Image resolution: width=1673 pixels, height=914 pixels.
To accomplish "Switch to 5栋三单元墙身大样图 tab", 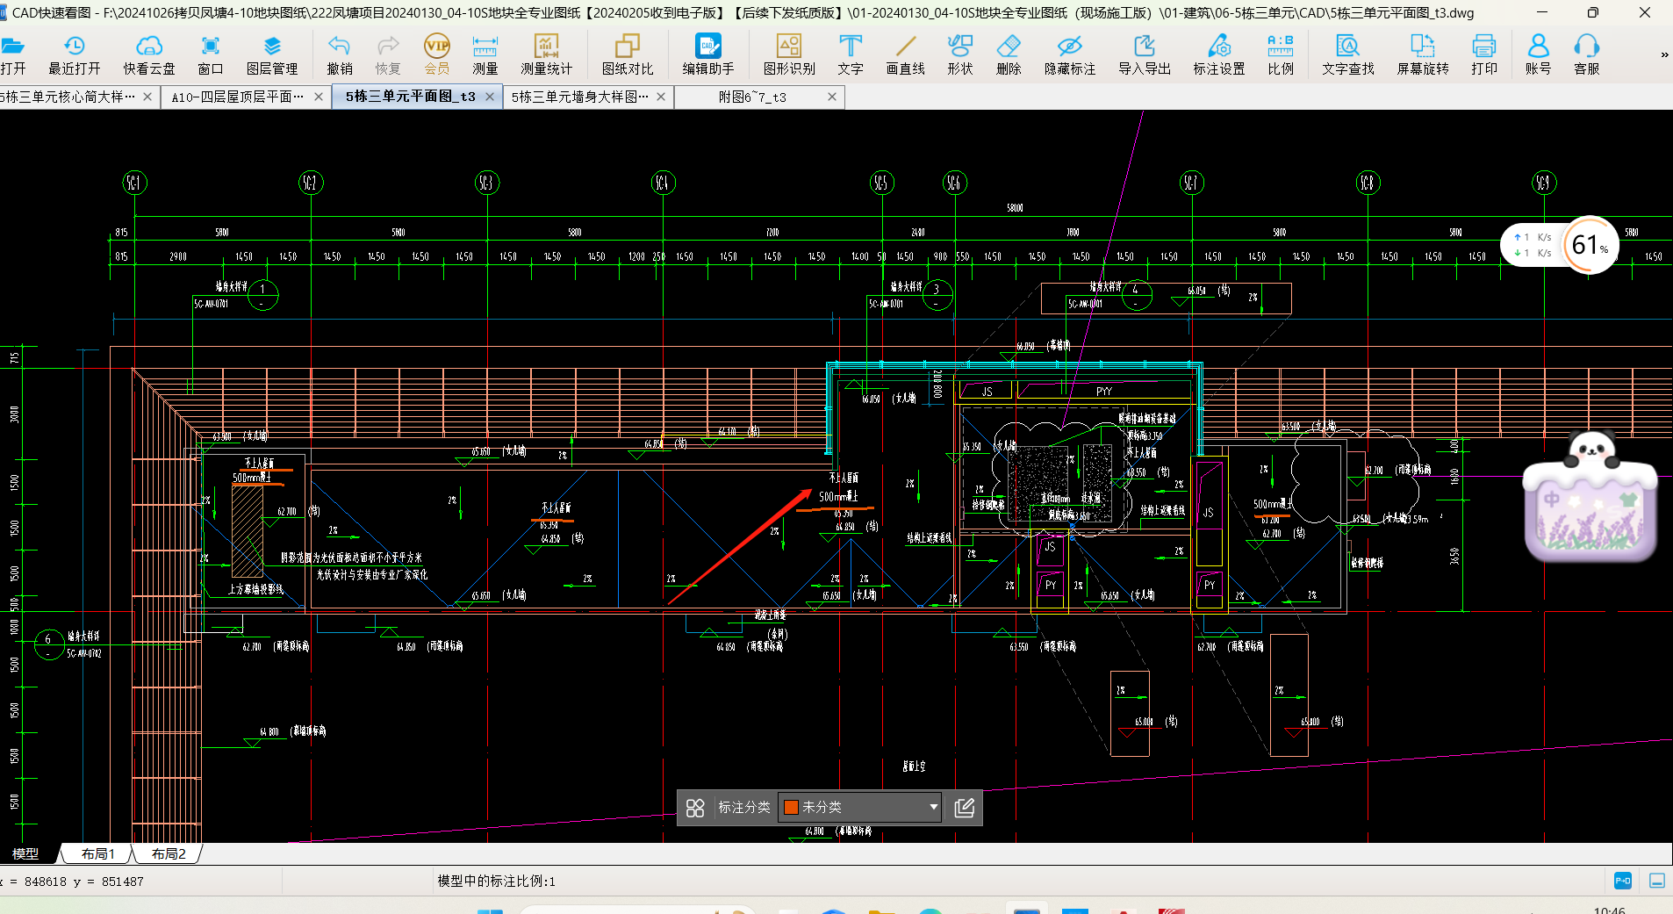I will 580,97.
